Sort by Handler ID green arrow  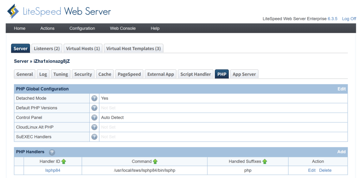coord(64,161)
